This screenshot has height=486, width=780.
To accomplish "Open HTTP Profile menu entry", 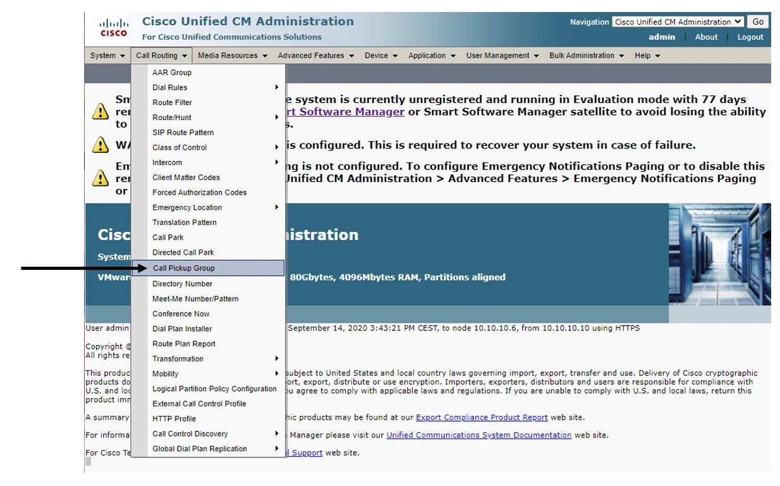I will pos(208,419).
